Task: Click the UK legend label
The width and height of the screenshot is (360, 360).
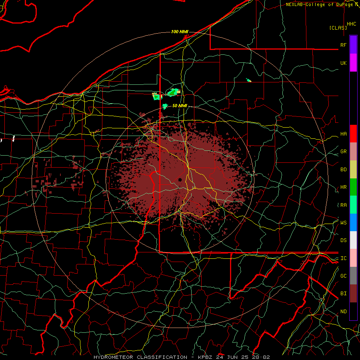Action: coord(343,63)
